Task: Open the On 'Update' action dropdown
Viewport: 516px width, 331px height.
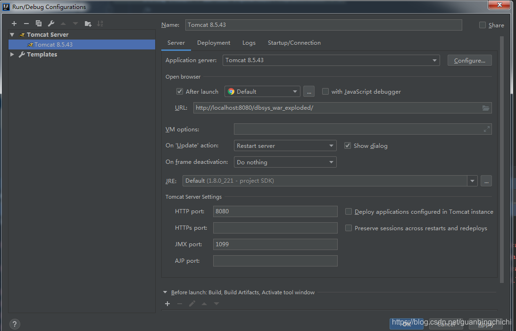Action: [x=285, y=145]
